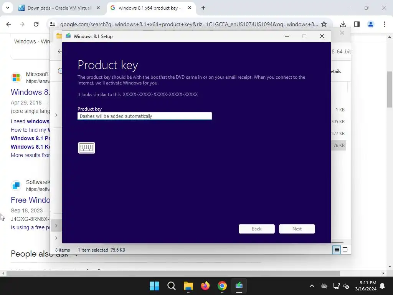This screenshot has width=393, height=295.
Task: Select the 577 KB file row in Explorer
Action: pyautogui.click(x=339, y=133)
